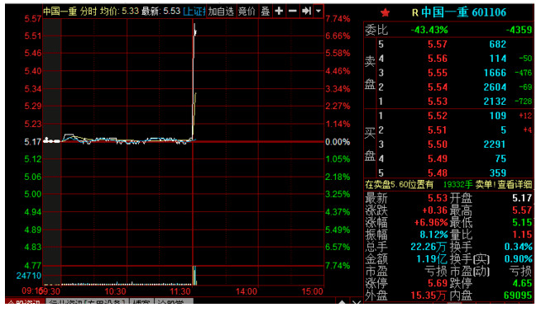Viewport: 541px width, 312px height.
Task: Open the chart toolbar dropdown arrow
Action: click(318, 11)
